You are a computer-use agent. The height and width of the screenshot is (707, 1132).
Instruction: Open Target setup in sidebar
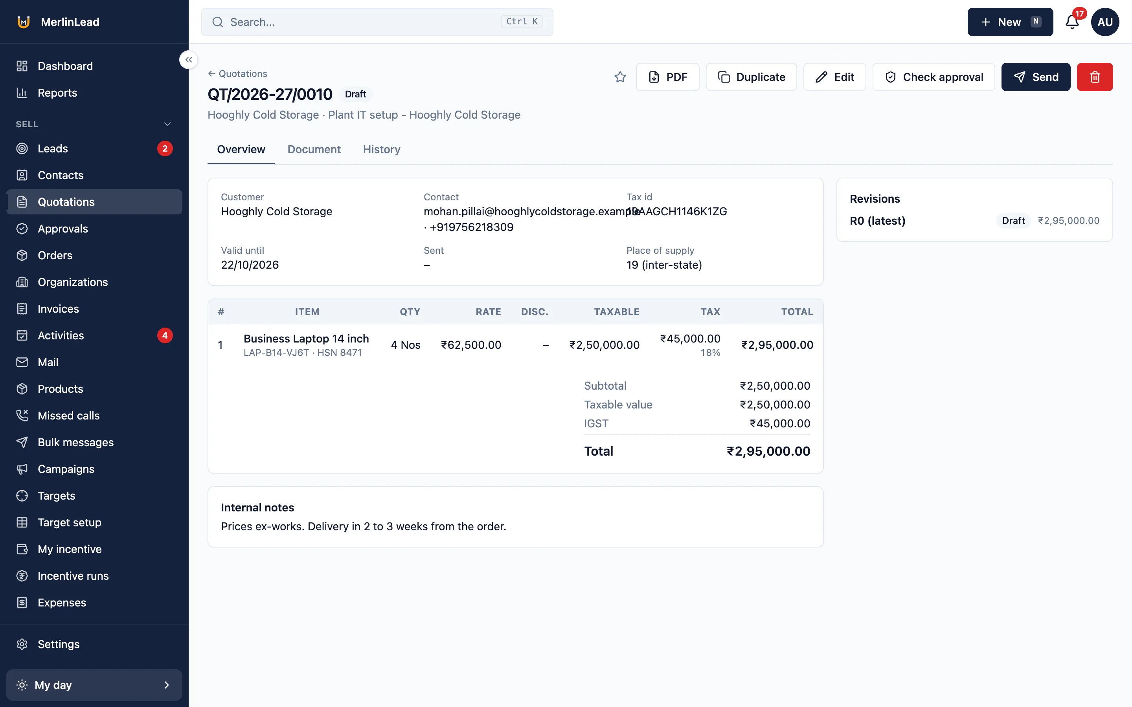tap(94, 522)
